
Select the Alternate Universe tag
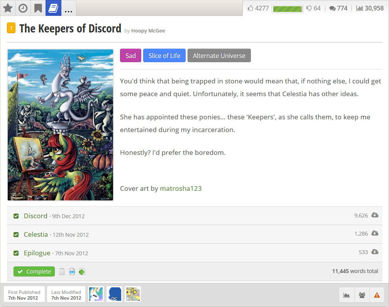tap(219, 56)
